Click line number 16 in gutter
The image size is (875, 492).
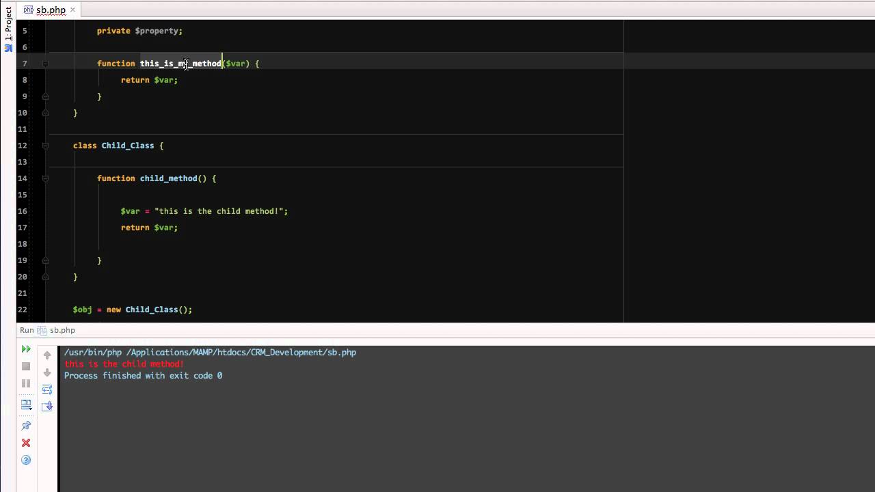pyautogui.click(x=23, y=211)
